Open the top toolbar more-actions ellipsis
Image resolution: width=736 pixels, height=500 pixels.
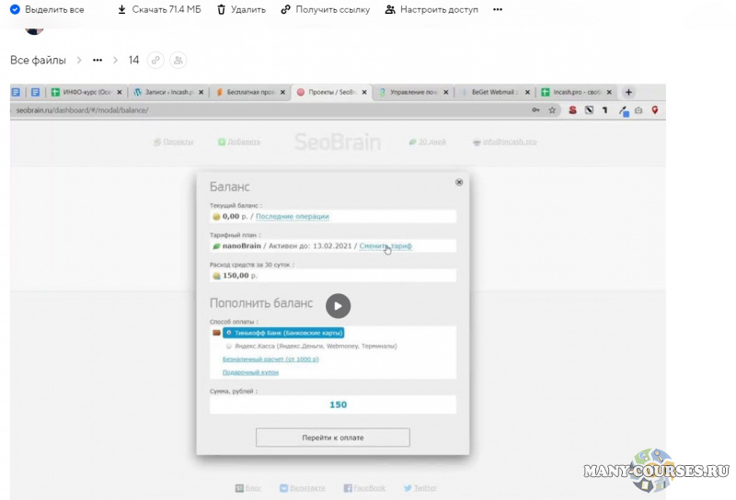click(498, 9)
